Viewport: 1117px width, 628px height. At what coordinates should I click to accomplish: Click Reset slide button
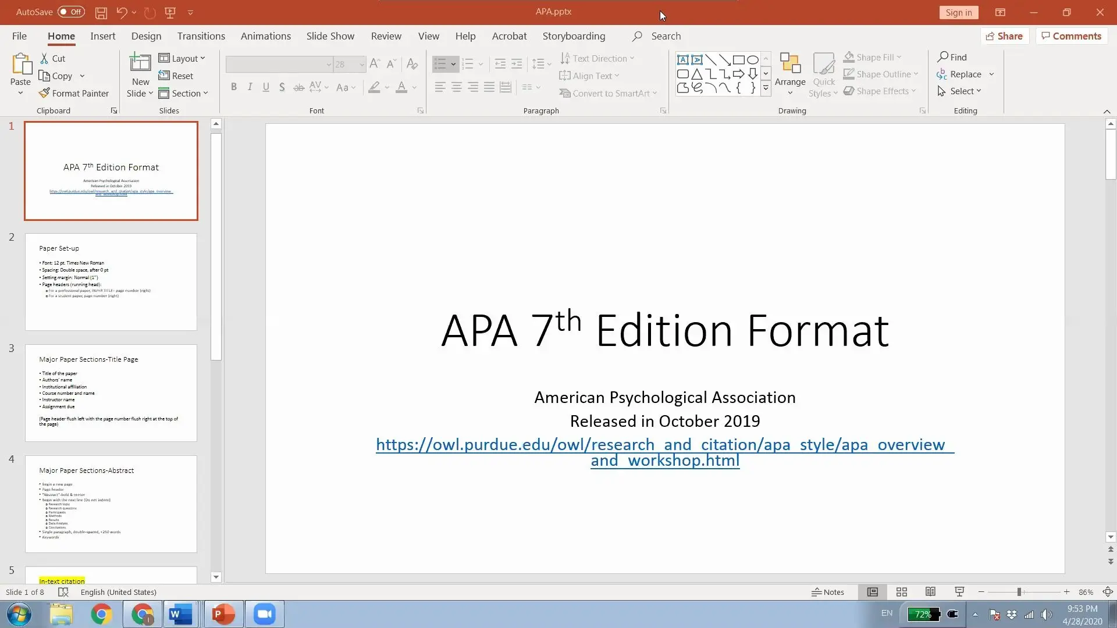coord(176,76)
